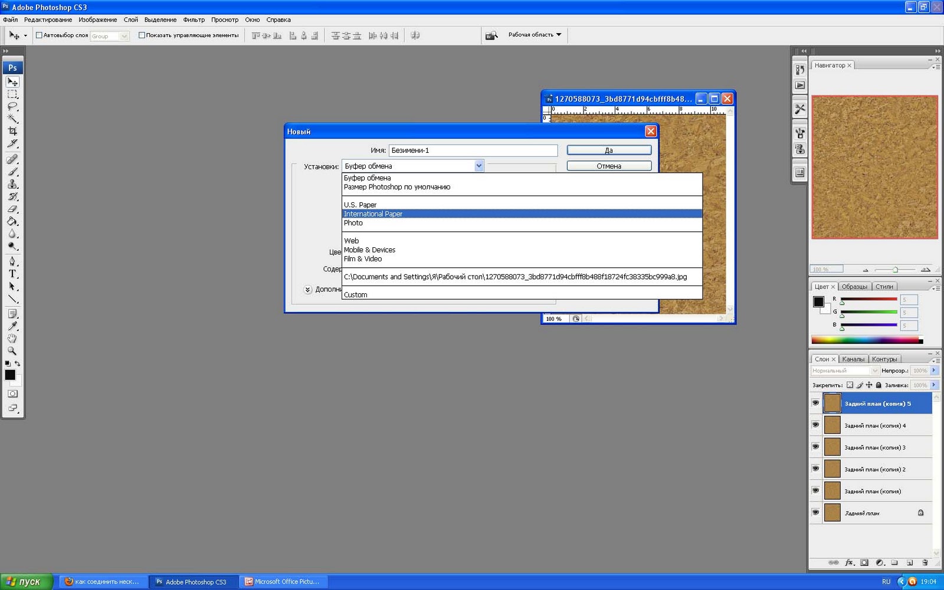Image resolution: width=944 pixels, height=590 pixels.
Task: Hide layer Задний план (копия) 4
Action: [815, 425]
